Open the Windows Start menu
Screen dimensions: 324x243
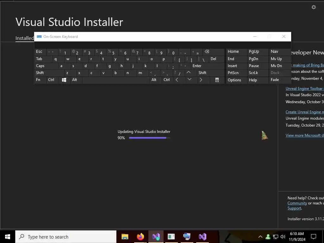point(8,237)
